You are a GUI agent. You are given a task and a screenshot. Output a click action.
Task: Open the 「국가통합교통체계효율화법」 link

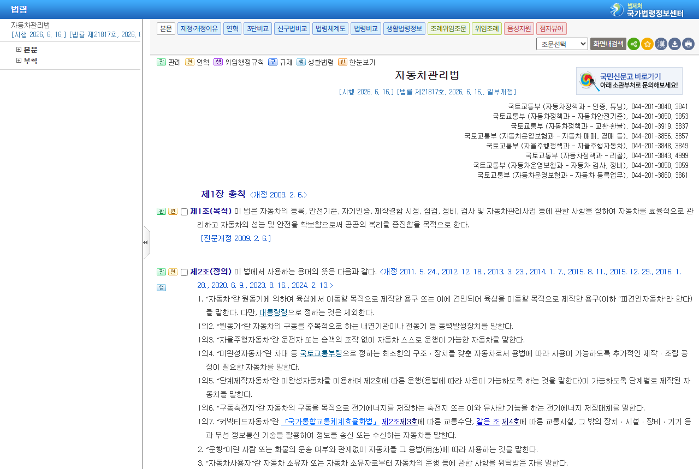(330, 422)
